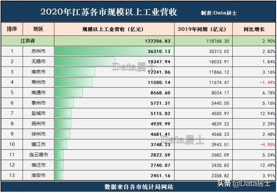Click the 苏州市 city name cell
Screen dimensions: 277x193
coord(38,51)
